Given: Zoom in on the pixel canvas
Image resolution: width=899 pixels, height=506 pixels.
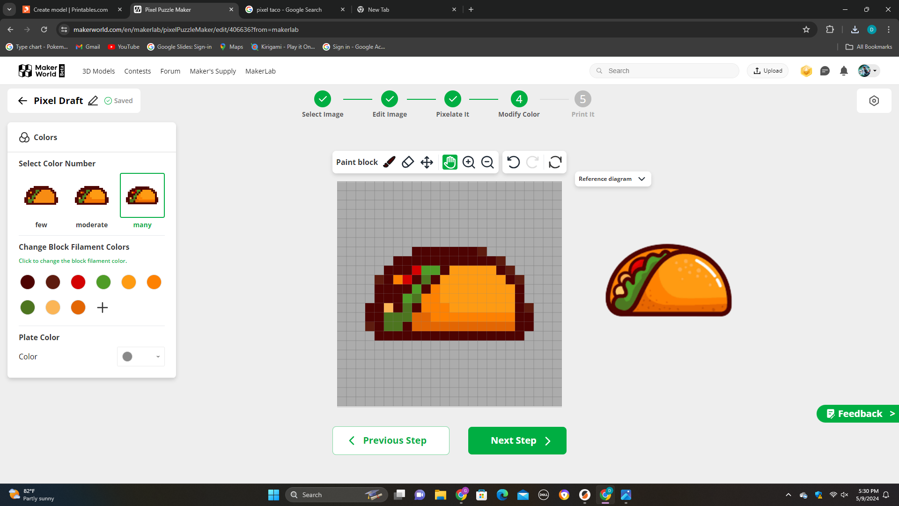Looking at the screenshot, I should [469, 162].
